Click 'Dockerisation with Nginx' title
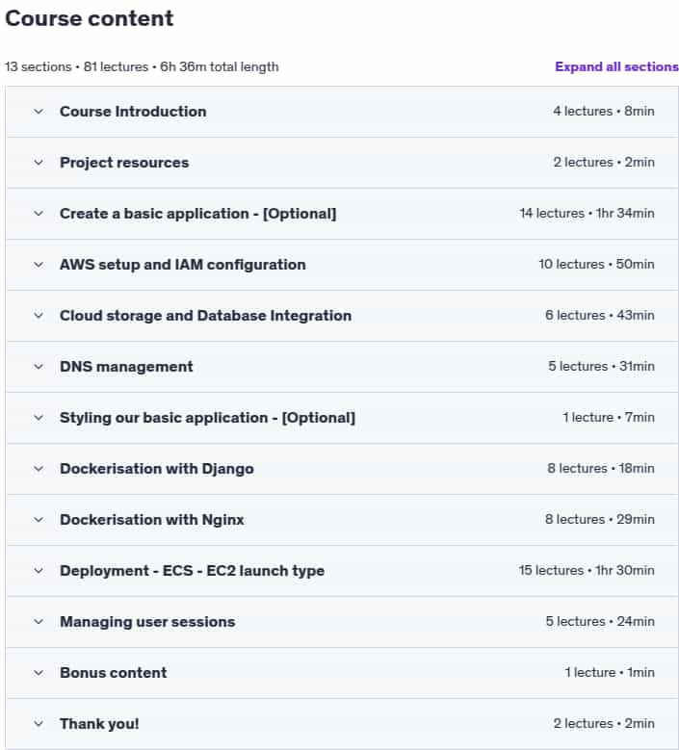679x750 pixels. [x=152, y=520]
